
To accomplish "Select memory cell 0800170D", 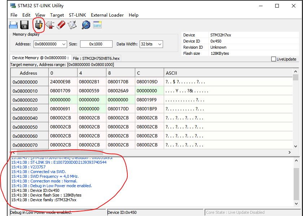I will point(120,109).
